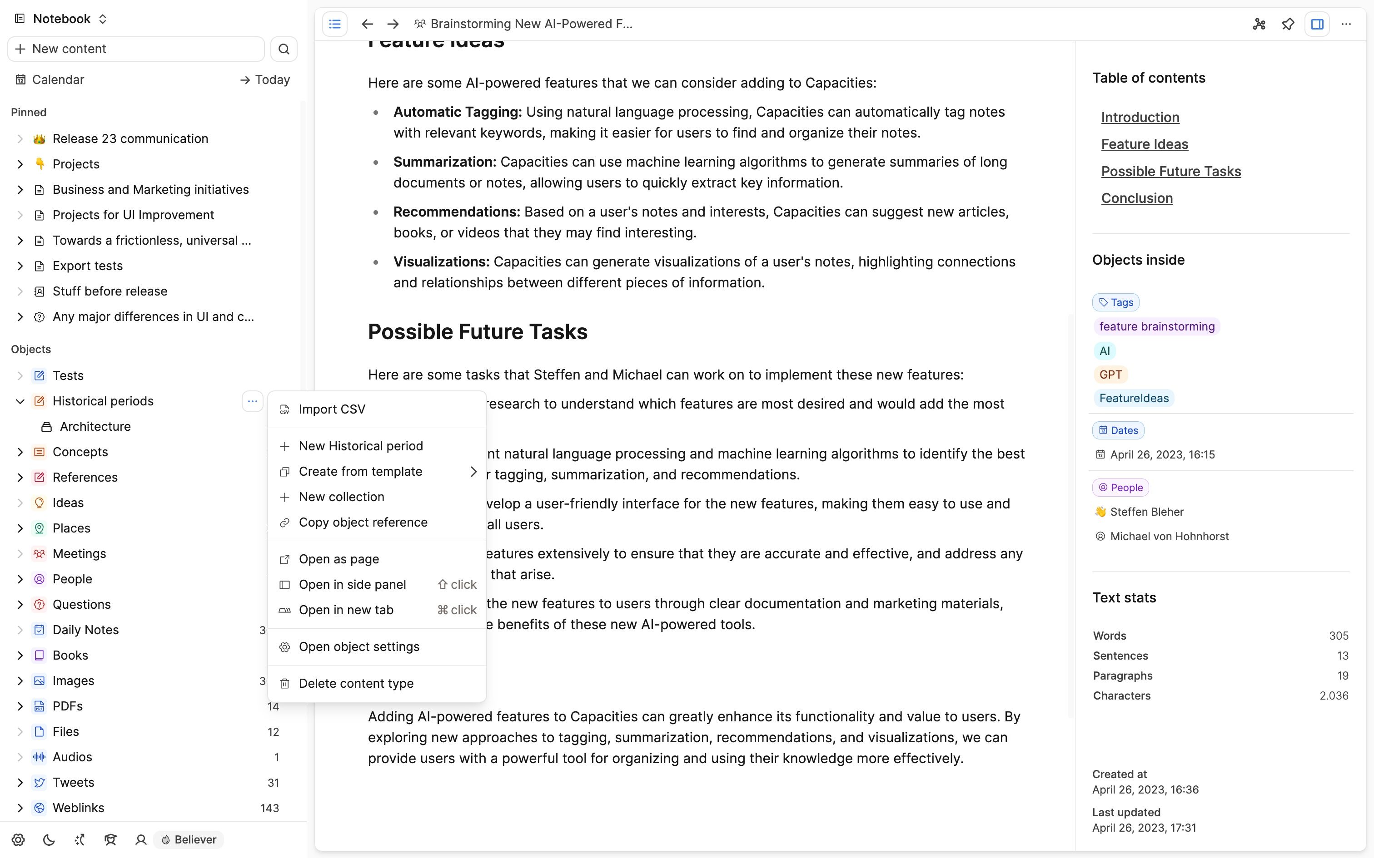Toggle the right side panel off
The image size is (1374, 858).
click(1317, 24)
